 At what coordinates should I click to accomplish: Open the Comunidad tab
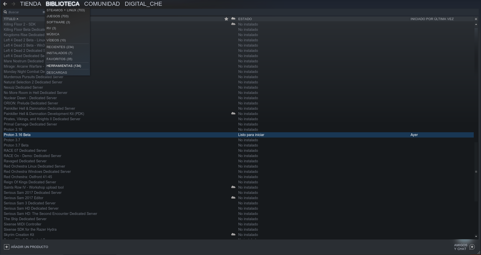click(102, 4)
